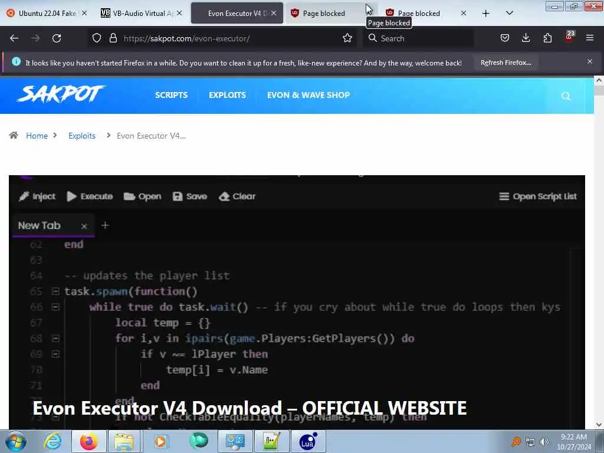Click the scrollbar down arrow
604x453 pixels.
[x=599, y=425]
